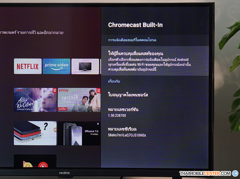
Task: Launch the Prime Video app
Action: (56, 66)
